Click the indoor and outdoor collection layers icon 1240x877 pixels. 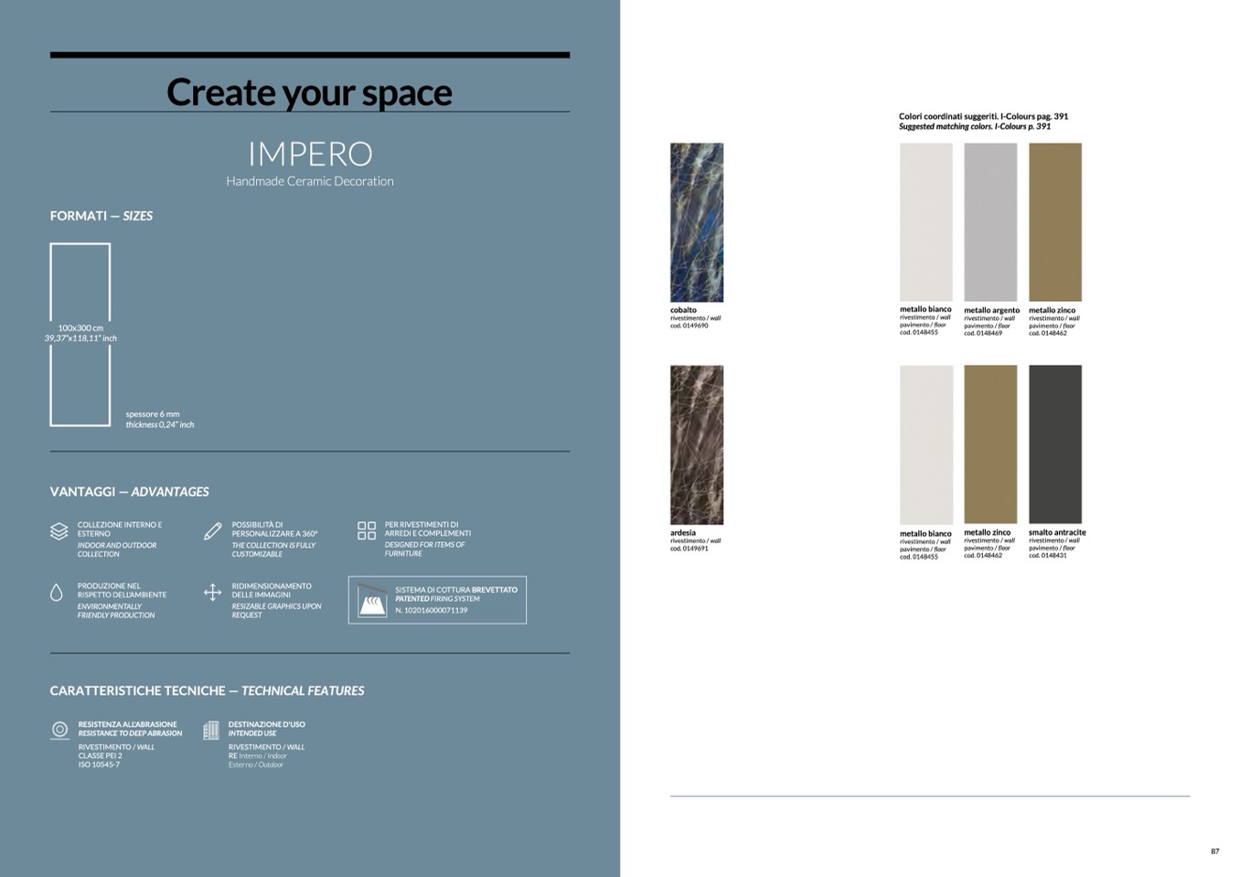(59, 530)
